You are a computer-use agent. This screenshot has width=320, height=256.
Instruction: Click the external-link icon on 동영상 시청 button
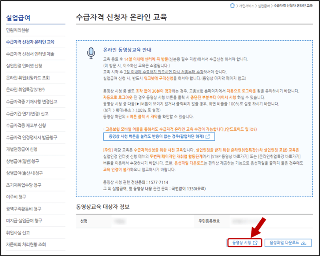[256, 242]
